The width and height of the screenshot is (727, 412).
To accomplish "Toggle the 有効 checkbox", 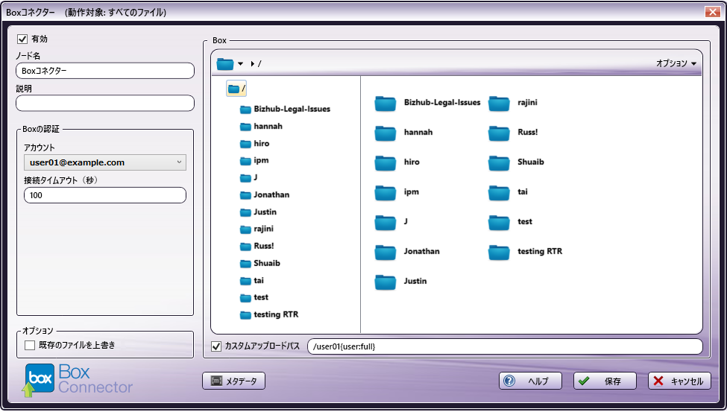I will point(22,39).
